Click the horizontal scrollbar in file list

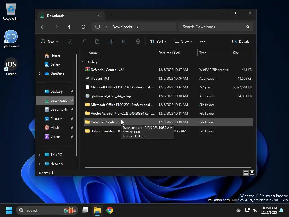tap(168, 167)
